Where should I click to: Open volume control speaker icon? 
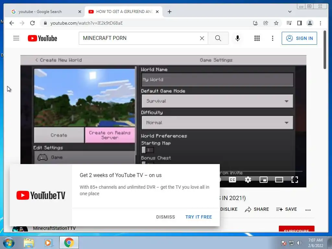click(x=299, y=243)
